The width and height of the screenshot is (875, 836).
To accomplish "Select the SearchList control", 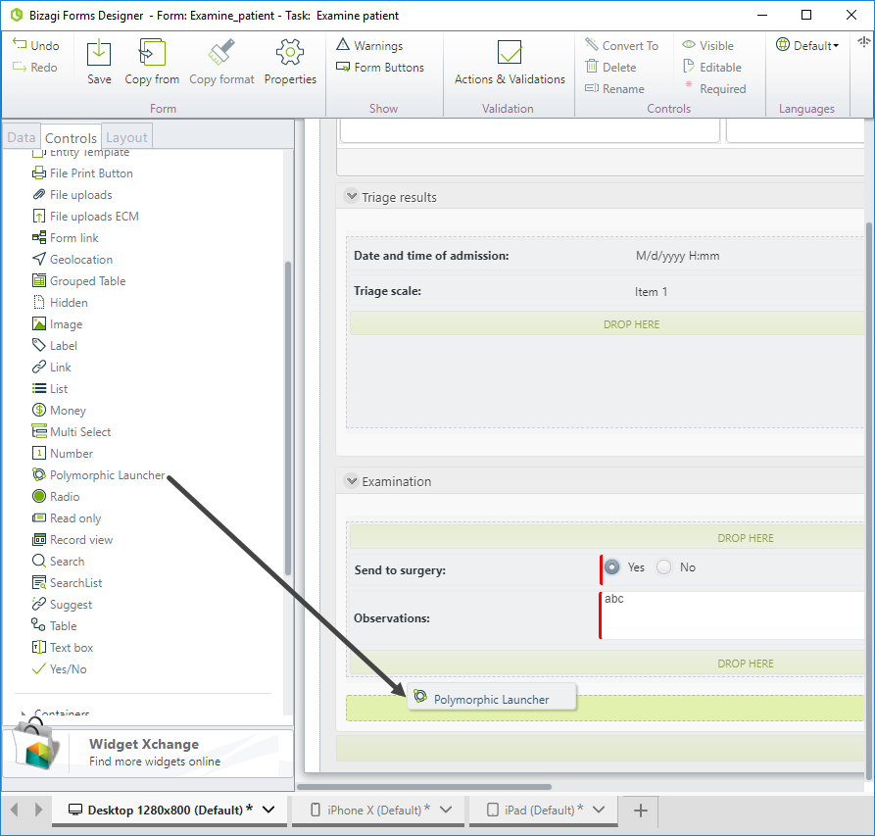I will pyautogui.click(x=67, y=583).
